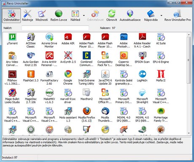The width and height of the screenshot is (194, 162).
Task: Select Magic Bullet Looks Studio icon
Action: 12,93
